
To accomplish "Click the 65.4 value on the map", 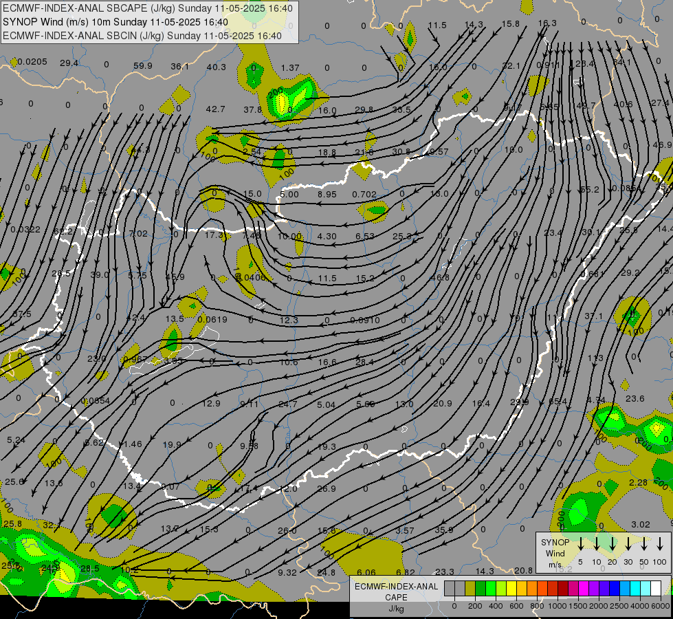I will pos(558,402).
